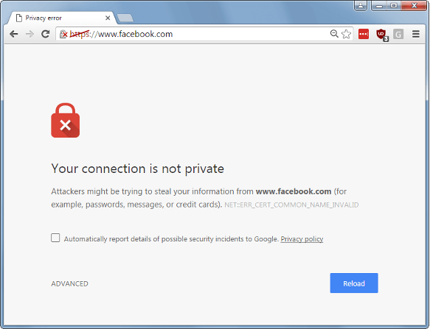This screenshot has width=430, height=329.
Task: Go back to the previous page
Action: pos(13,34)
